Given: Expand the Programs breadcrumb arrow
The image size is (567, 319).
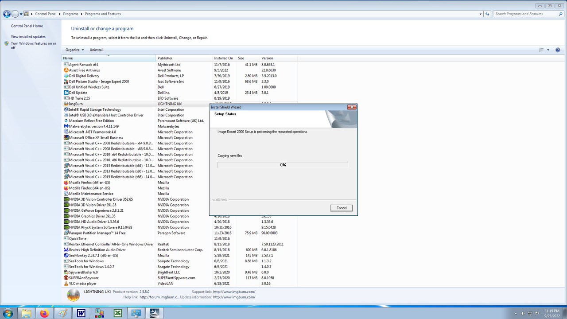Looking at the screenshot, I should point(82,14).
